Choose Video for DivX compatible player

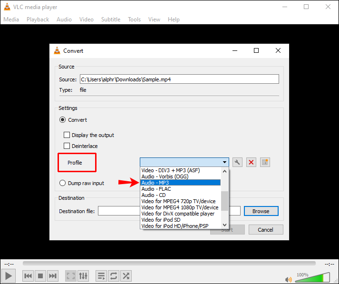pos(181,214)
